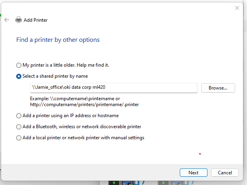This screenshot has height=185, width=247.
Task: Click the 'Add Printer' title text
Action: (x=36, y=20)
